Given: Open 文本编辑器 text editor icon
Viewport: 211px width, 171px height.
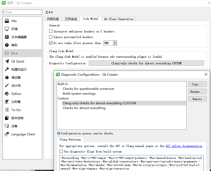Looking at the screenshot, I should [x=7, y=37].
